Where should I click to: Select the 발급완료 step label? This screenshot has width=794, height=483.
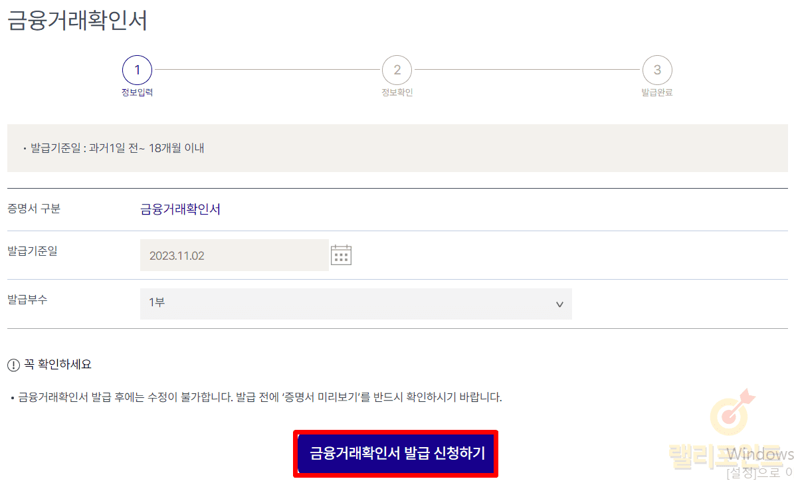(x=657, y=93)
